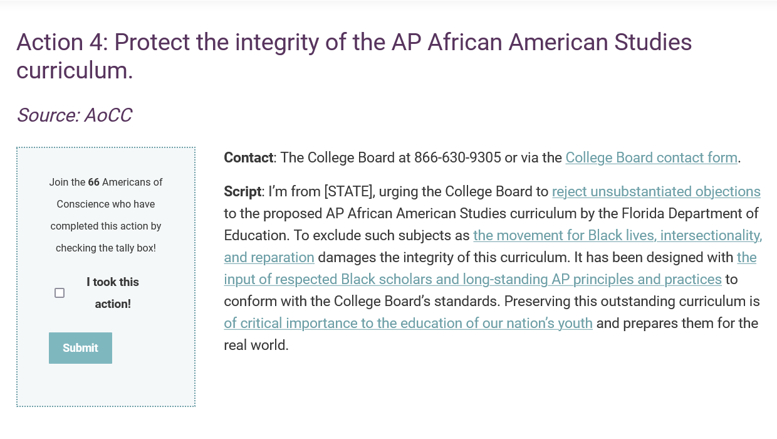Click the Submit button

pos(80,348)
